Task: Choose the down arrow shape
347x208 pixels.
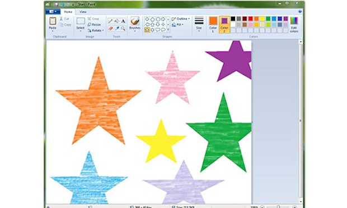Action: [x=158, y=24]
